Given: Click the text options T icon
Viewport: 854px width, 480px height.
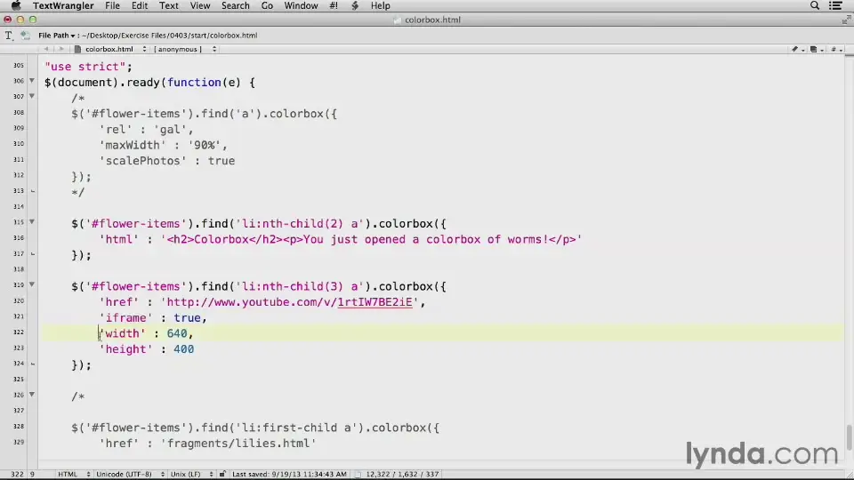Looking at the screenshot, I should [x=9, y=36].
